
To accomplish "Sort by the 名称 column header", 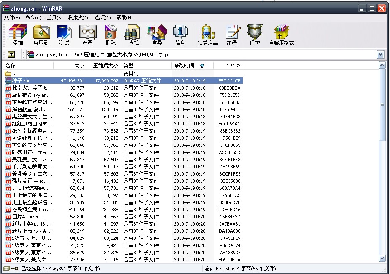I will 28,66.
